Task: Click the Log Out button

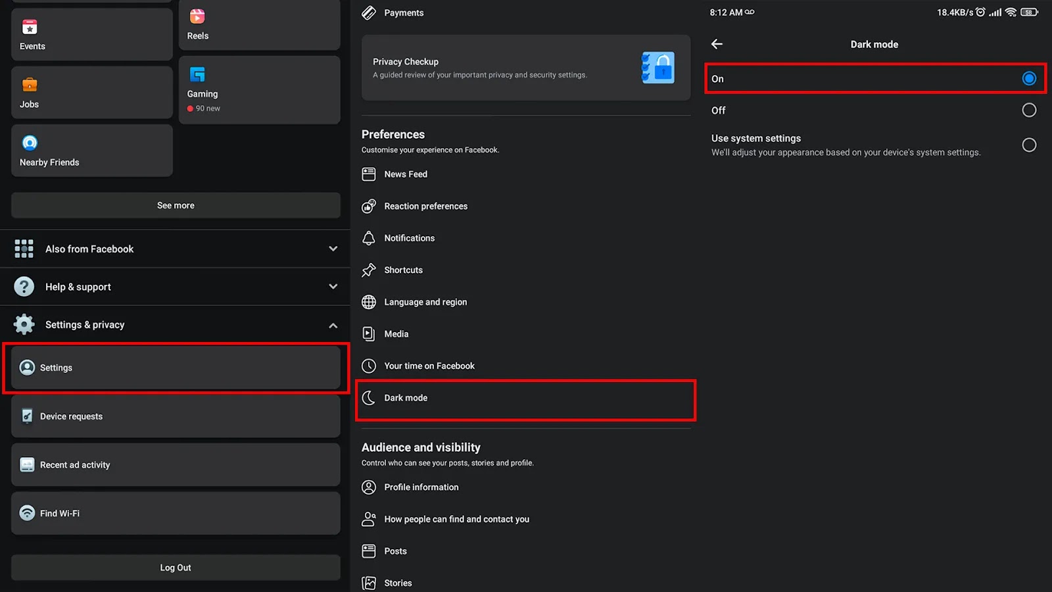Action: (x=176, y=568)
